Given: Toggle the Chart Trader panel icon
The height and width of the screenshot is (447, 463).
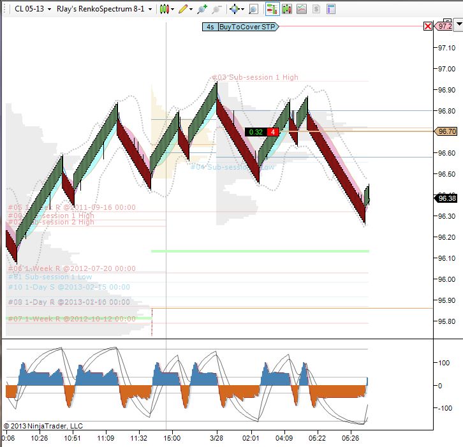Looking at the screenshot, I should click(x=272, y=9).
